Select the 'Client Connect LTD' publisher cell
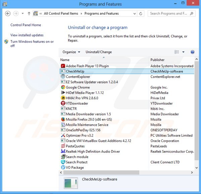The image size is (201, 194). click(x=165, y=162)
